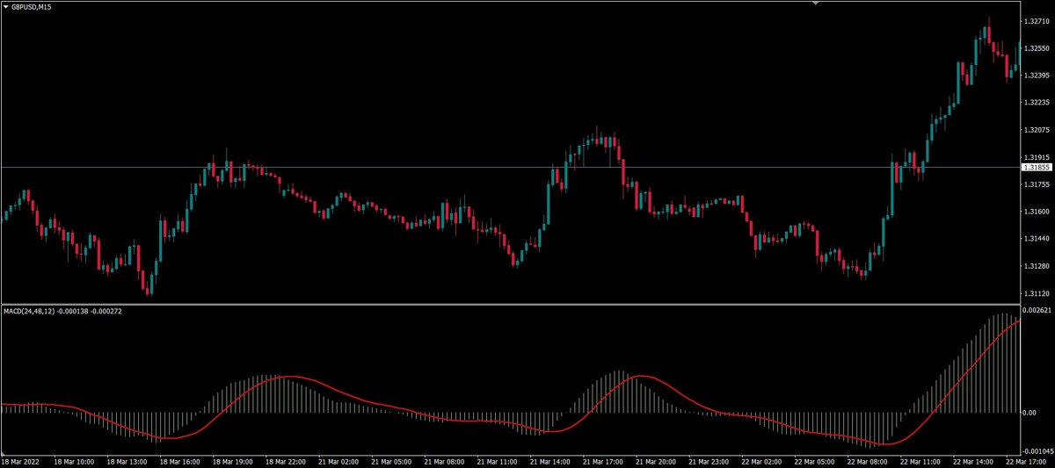Click the 21 Mar 23:00 time label
Viewport: 1055px width, 468px height.
coord(709,461)
